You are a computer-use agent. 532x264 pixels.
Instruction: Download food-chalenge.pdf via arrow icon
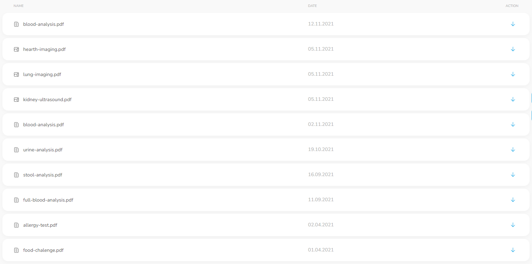click(513, 250)
